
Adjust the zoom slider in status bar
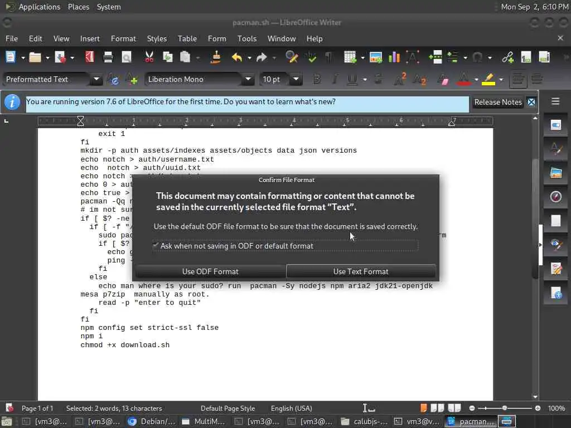click(x=504, y=408)
